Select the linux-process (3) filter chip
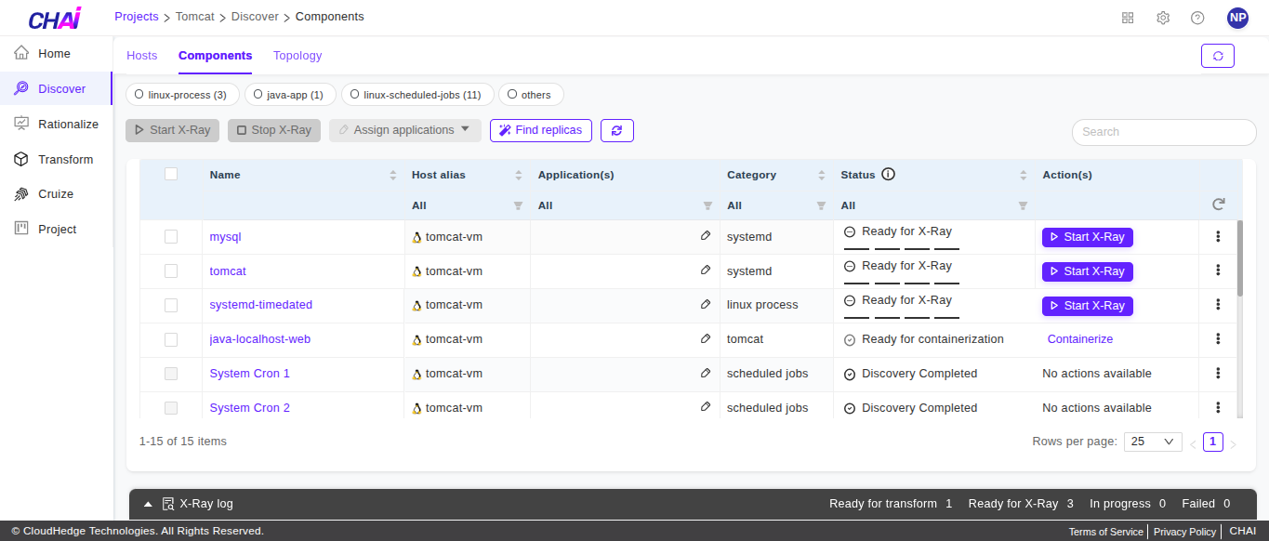Image resolution: width=1269 pixels, height=541 pixels. pyautogui.click(x=182, y=95)
